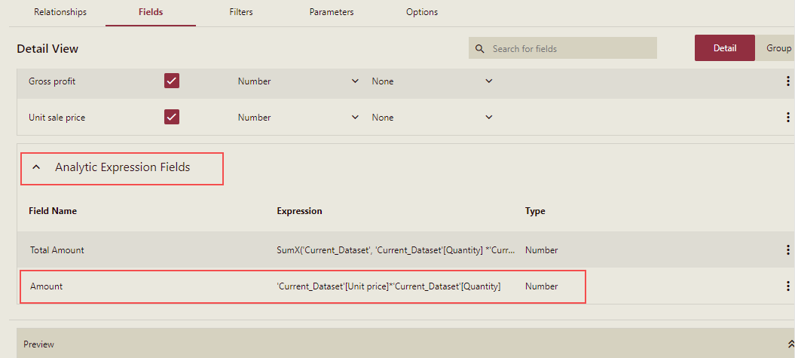Image resolution: width=795 pixels, height=358 pixels.
Task: Click the Search for fields box
Action: (563, 48)
